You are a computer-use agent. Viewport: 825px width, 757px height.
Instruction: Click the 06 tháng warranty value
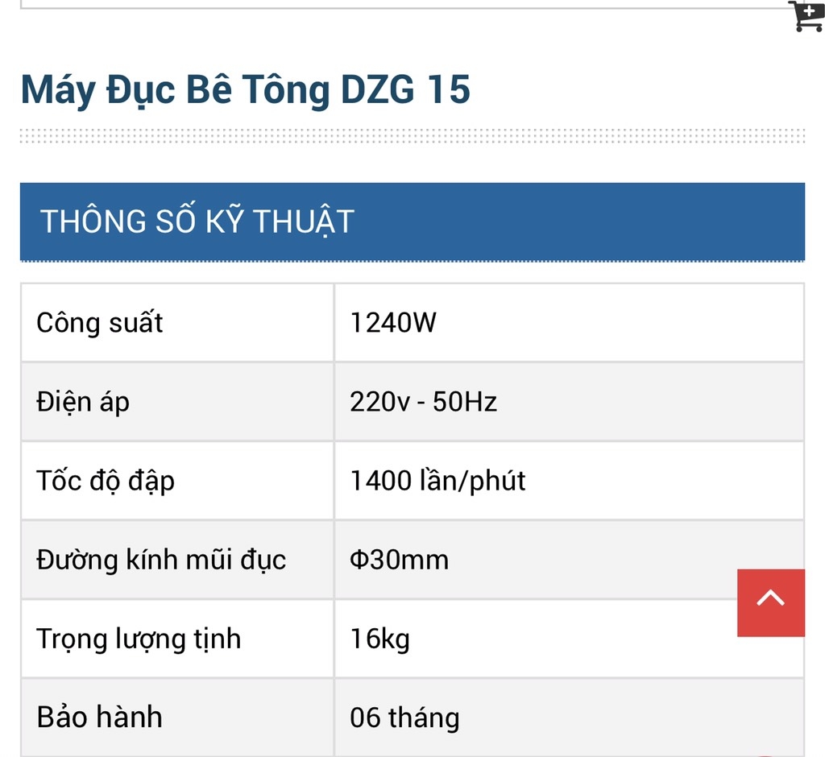point(404,718)
